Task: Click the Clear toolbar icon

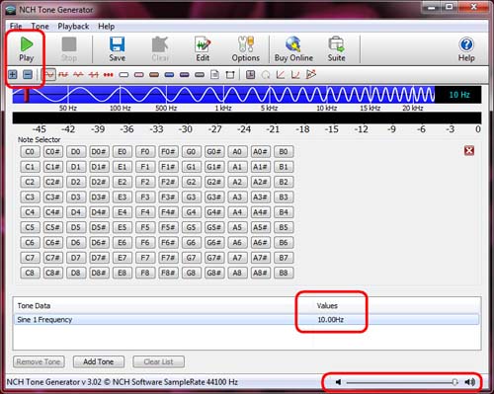Action: coord(160,49)
